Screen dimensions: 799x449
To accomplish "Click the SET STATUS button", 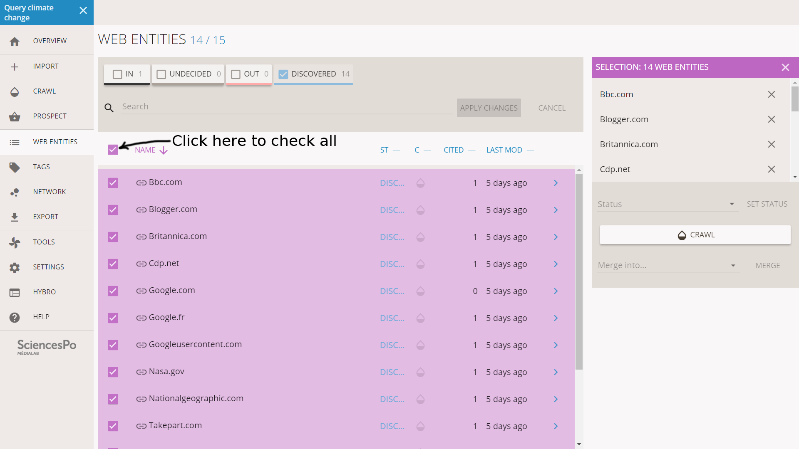I will point(767,204).
